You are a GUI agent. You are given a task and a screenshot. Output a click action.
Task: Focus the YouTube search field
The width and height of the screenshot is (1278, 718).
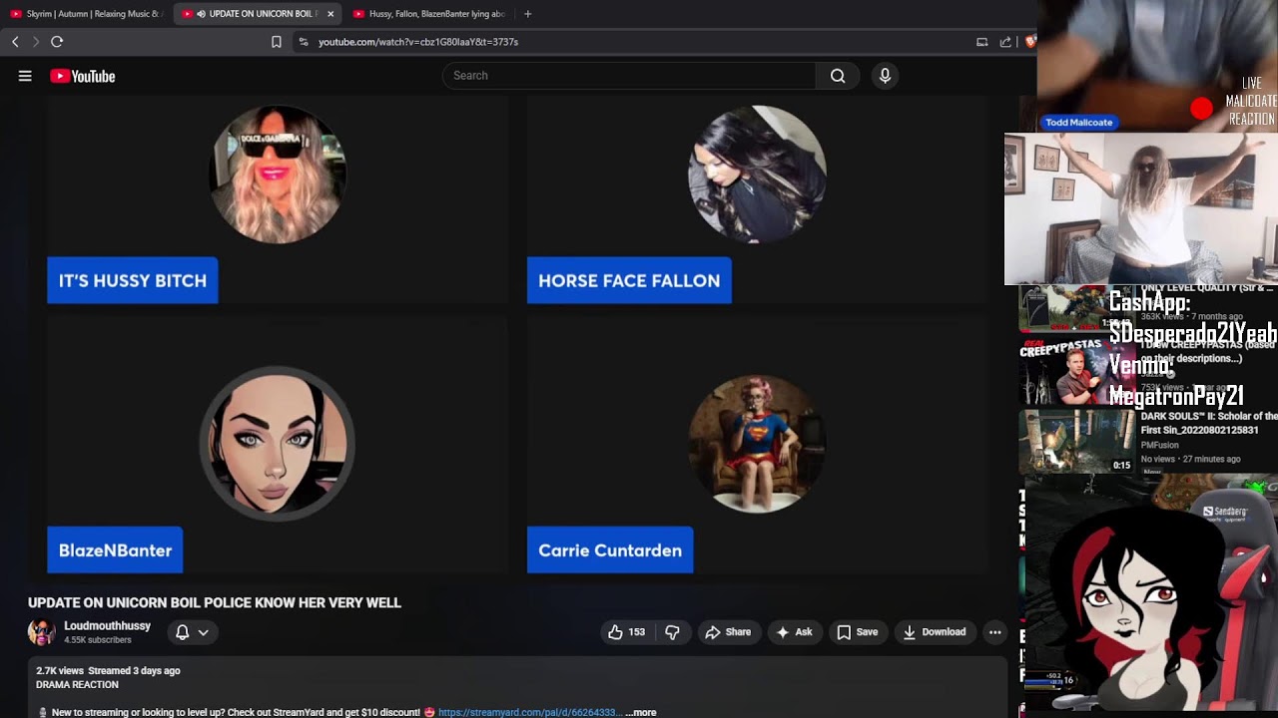[x=629, y=76]
